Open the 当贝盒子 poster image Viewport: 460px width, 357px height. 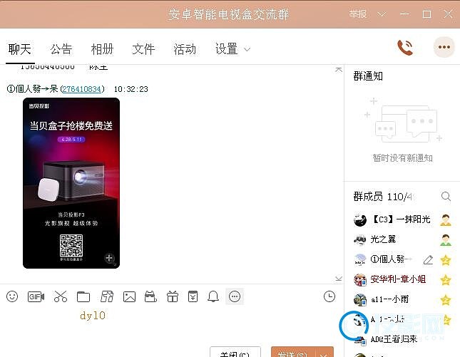[71, 183]
